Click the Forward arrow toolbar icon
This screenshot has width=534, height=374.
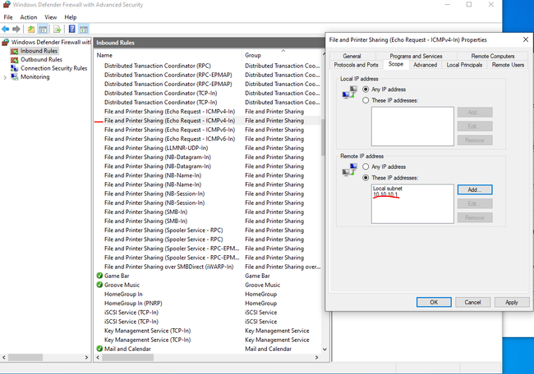tap(16, 30)
